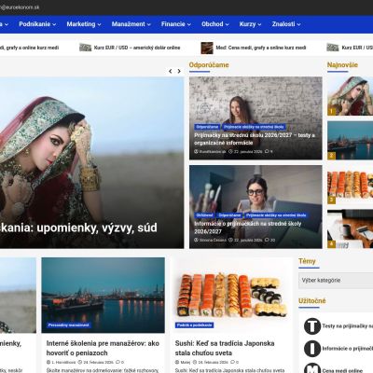
Task: Click comment icon on Informácie o prijímačkách card
Action: tap(267, 240)
